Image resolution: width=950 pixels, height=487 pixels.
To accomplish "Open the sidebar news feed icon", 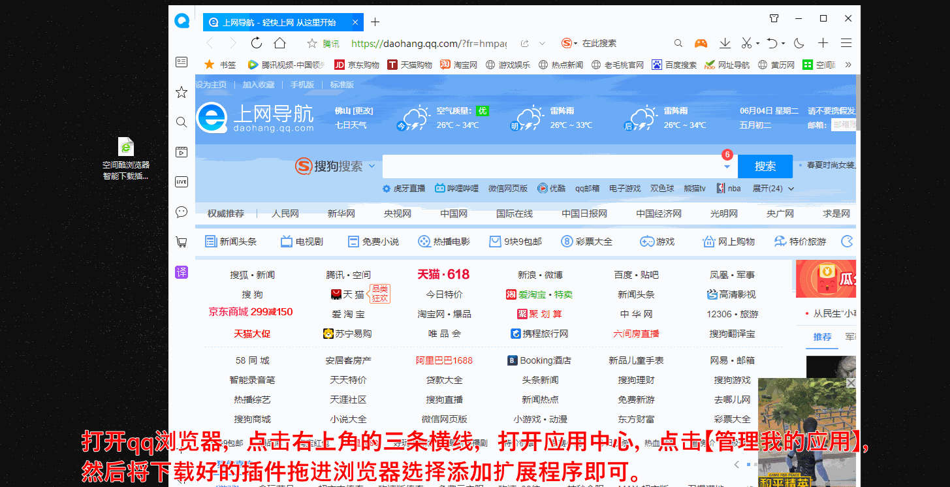I will 182,62.
